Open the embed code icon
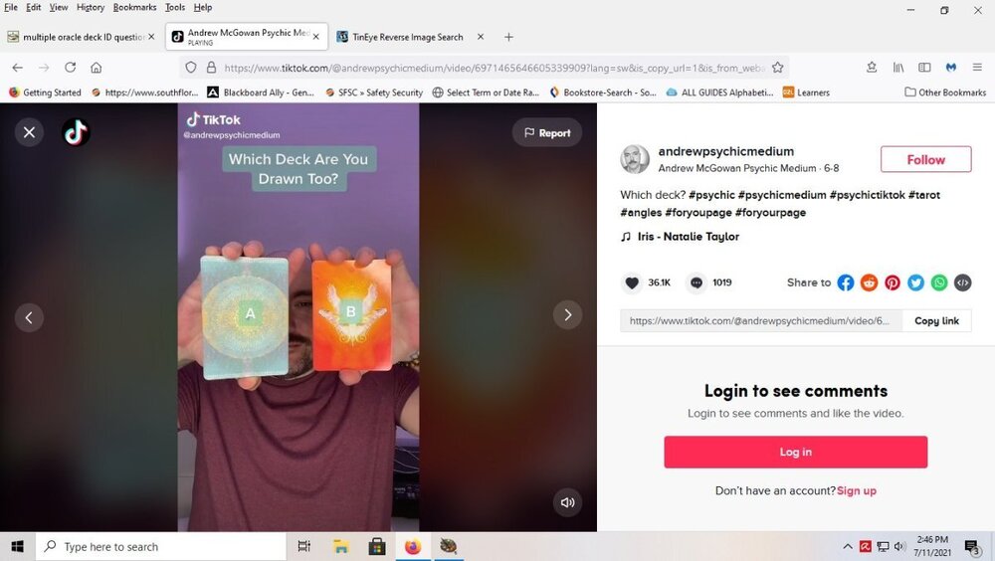 (962, 283)
